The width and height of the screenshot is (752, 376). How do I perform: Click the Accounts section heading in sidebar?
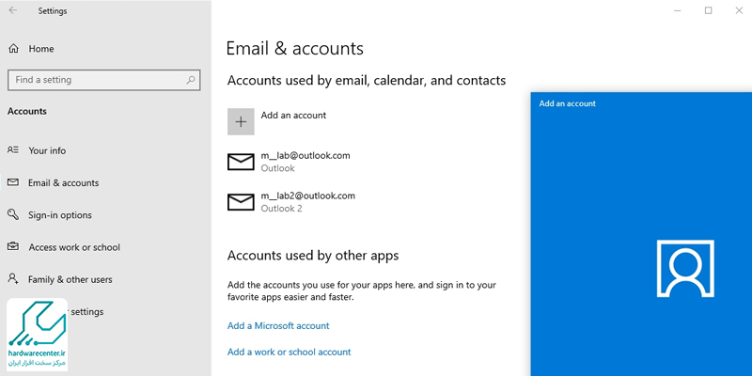[27, 111]
